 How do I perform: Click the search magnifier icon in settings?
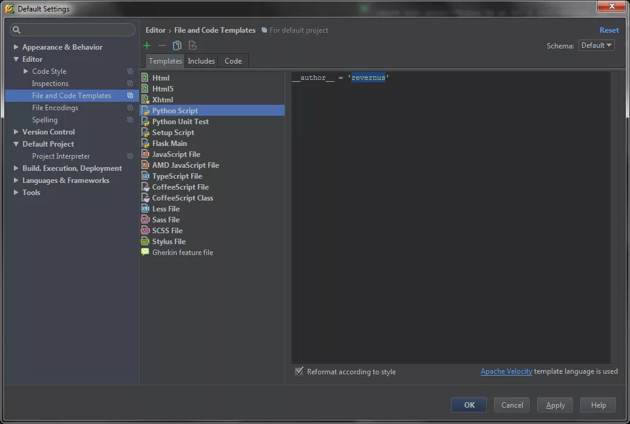[16, 30]
